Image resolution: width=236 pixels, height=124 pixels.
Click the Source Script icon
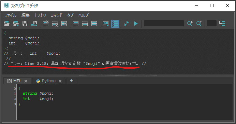pyautogui.click(x=16, y=24)
